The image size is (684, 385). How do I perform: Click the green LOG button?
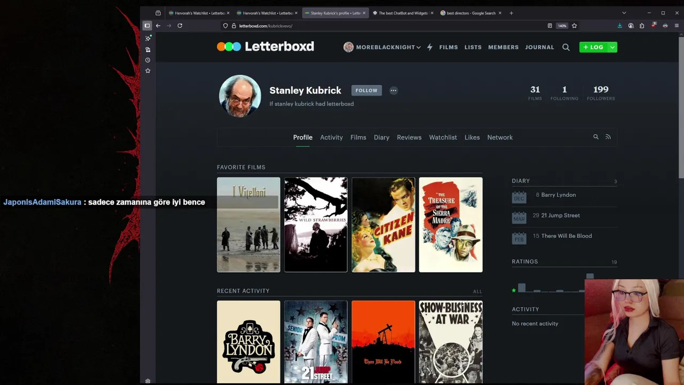(x=593, y=47)
